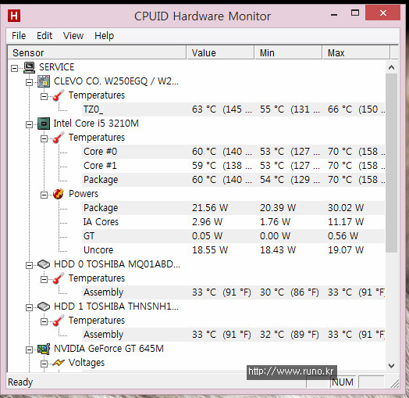Select the Package temperature row
The image size is (409, 398).
233,180
